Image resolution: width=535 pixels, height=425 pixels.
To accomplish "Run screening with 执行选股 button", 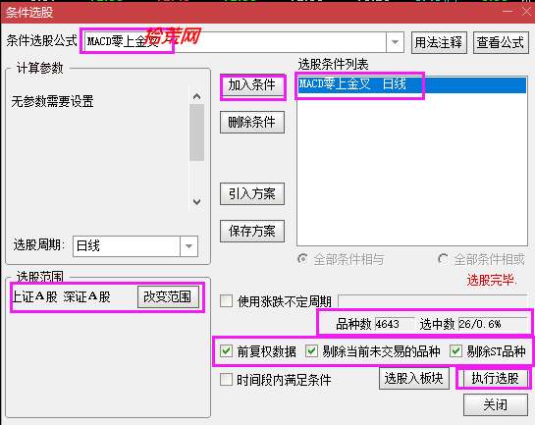I will 495,378.
